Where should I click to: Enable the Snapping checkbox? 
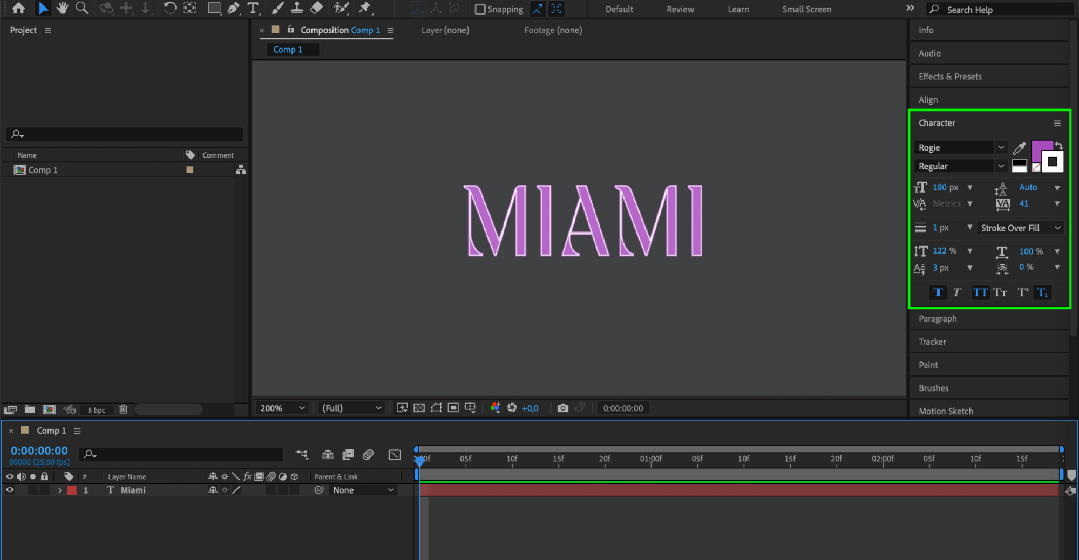tap(480, 9)
